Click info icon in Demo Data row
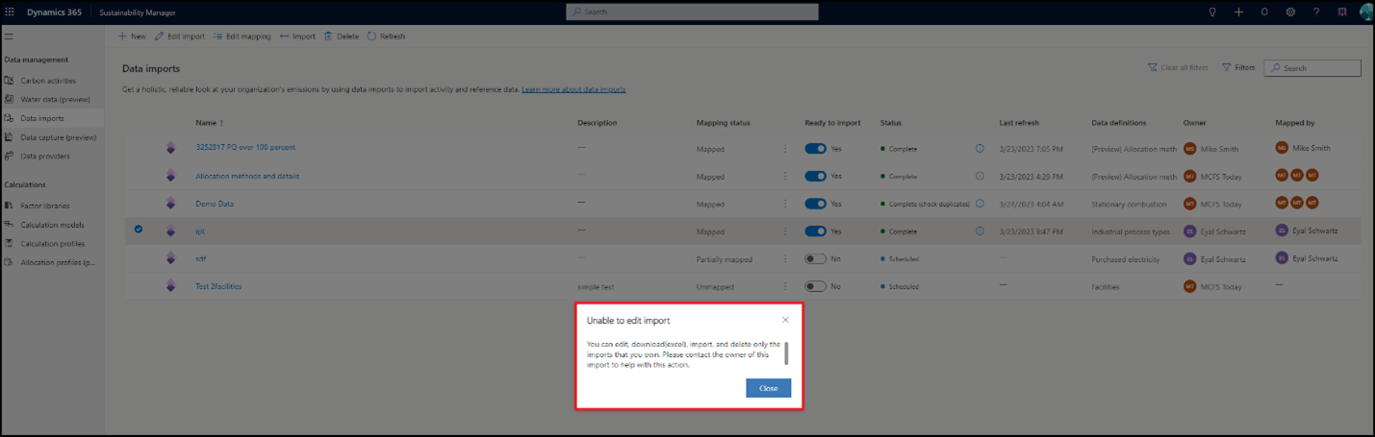The height and width of the screenshot is (437, 1375). (x=980, y=204)
